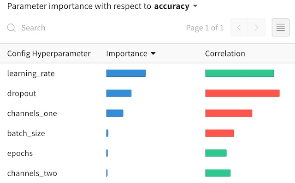This screenshot has height=183, width=295.
Task: Click the learning_rate green correlation bar
Action: point(240,73)
